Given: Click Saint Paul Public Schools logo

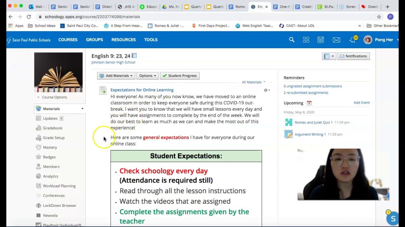Looking at the screenshot, I should pyautogui.click(x=28, y=40).
